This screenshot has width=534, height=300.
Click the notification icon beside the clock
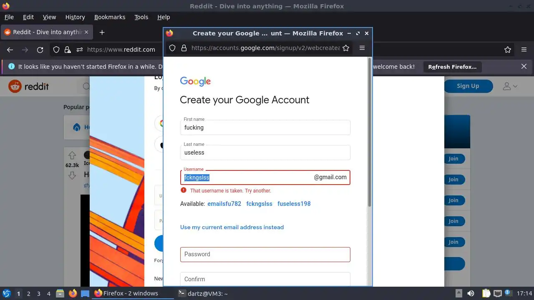[508, 293]
